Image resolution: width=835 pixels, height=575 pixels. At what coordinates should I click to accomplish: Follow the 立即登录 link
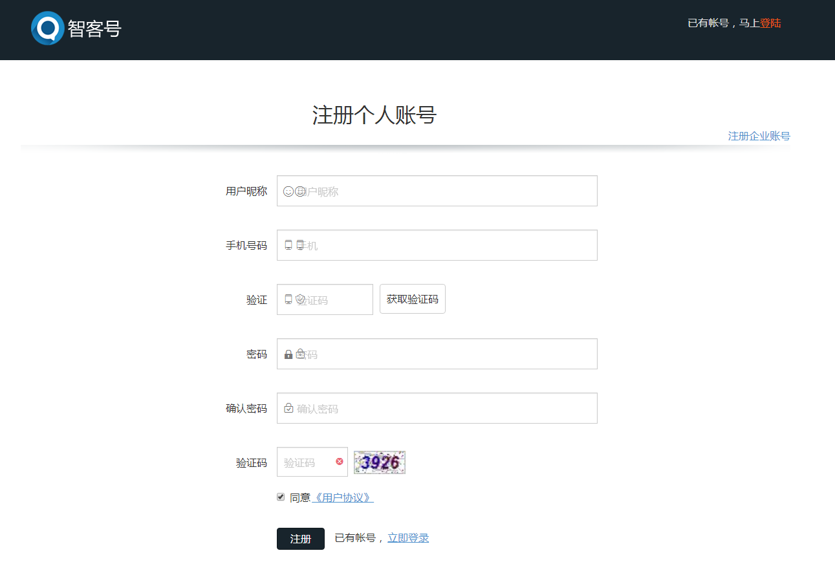(x=407, y=538)
